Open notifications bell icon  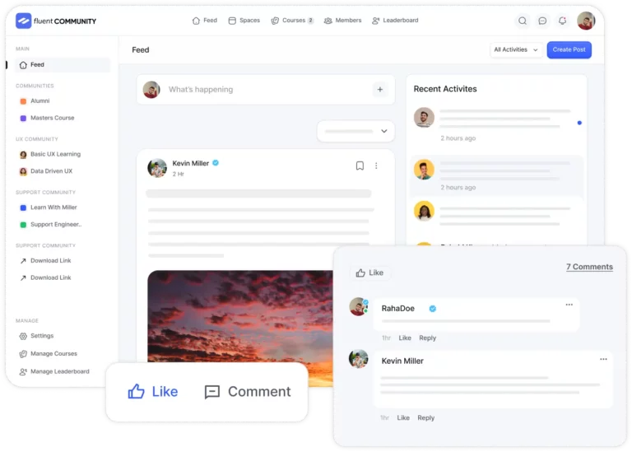[x=563, y=21]
